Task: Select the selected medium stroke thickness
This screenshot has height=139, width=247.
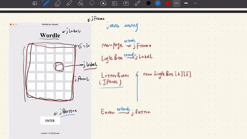Action: click(x=176, y=3)
